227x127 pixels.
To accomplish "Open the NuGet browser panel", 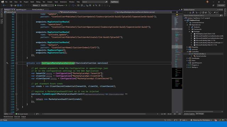I will (x=8, y=117).
